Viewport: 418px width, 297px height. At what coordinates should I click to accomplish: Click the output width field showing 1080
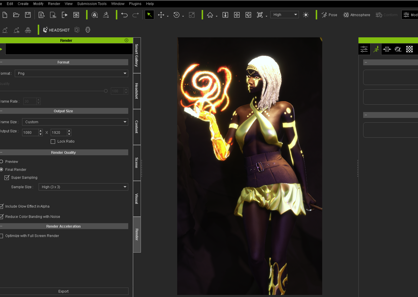30,133
